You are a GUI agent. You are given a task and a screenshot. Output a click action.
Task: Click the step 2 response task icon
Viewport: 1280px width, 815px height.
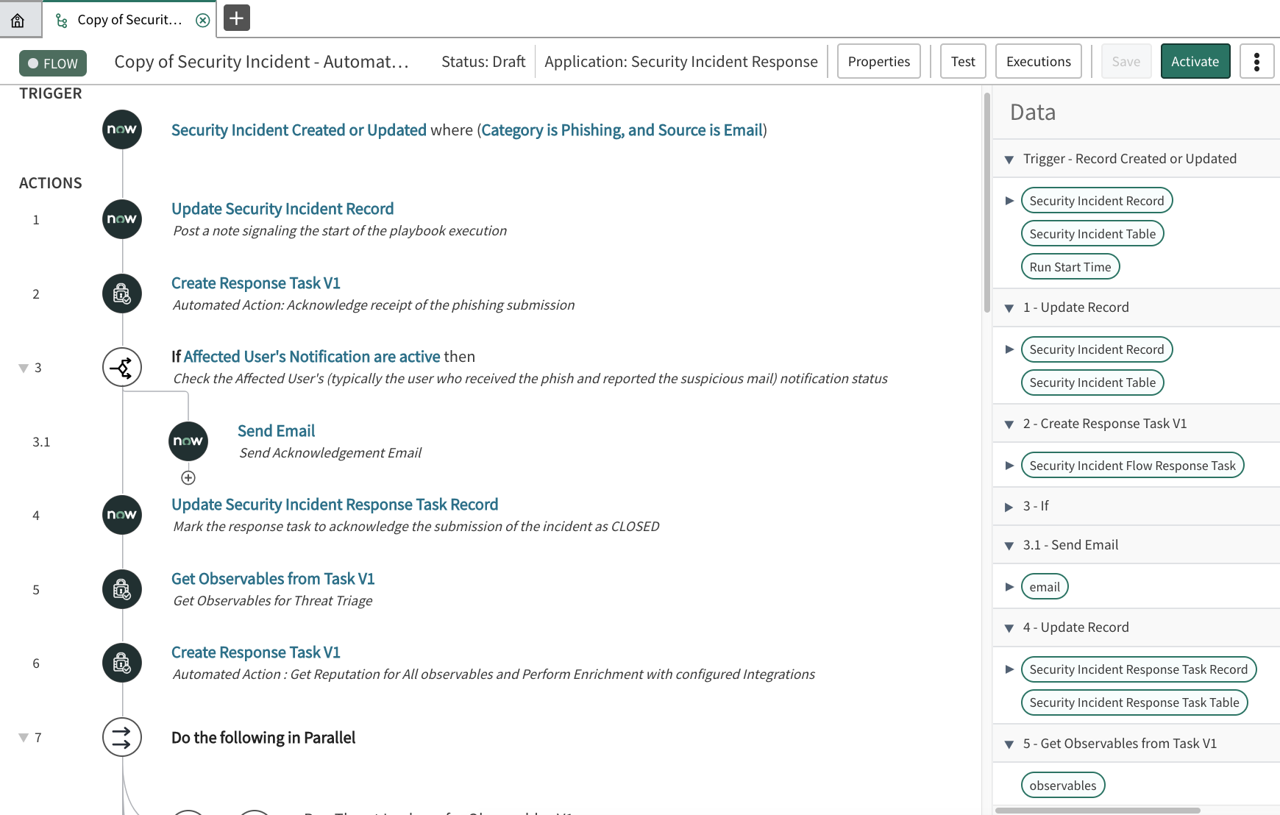122,293
